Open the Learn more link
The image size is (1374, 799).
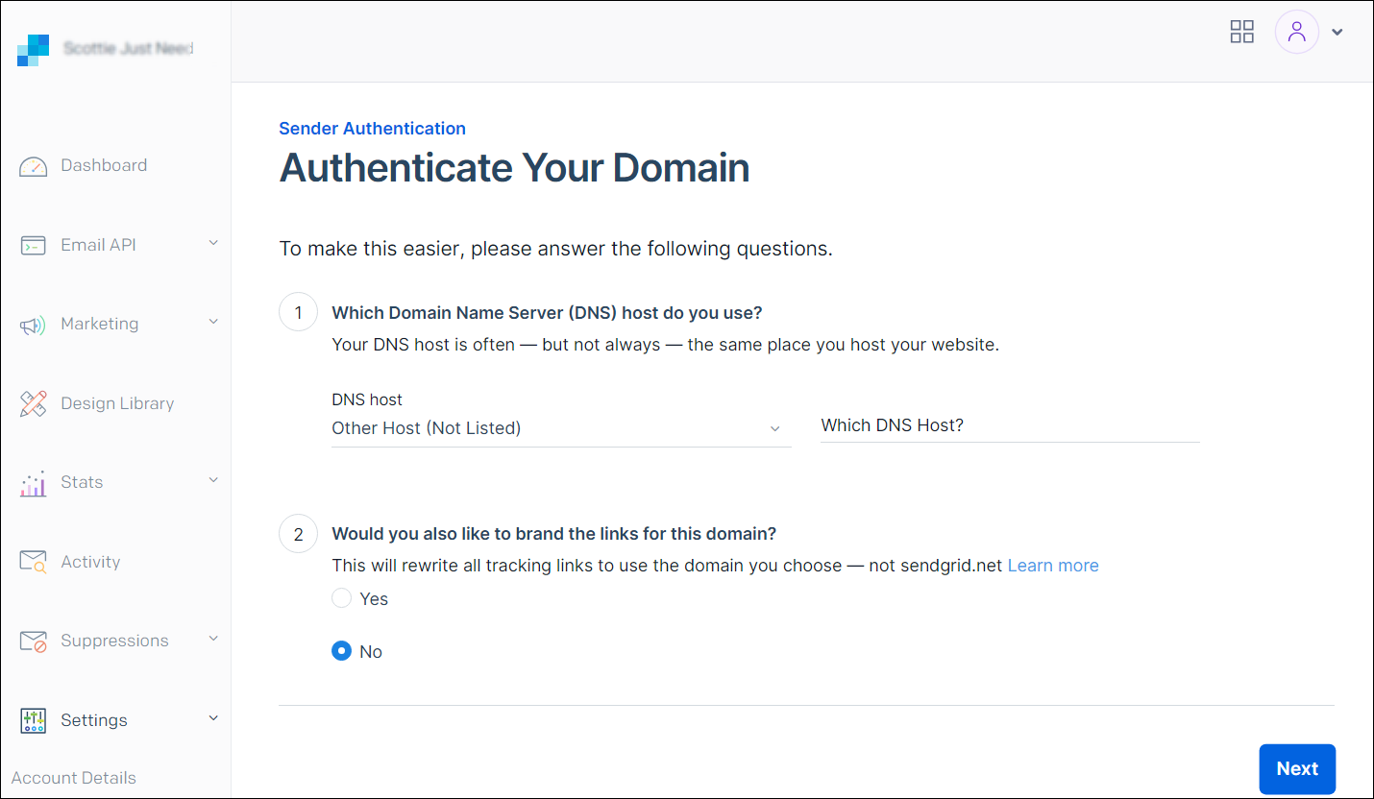point(1052,566)
